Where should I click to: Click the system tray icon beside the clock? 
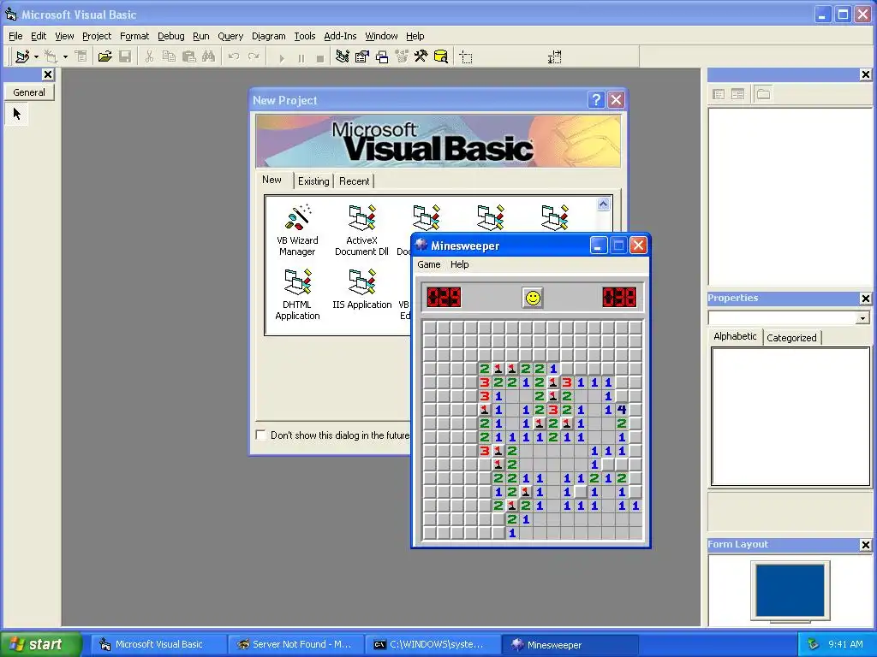pyautogui.click(x=813, y=644)
